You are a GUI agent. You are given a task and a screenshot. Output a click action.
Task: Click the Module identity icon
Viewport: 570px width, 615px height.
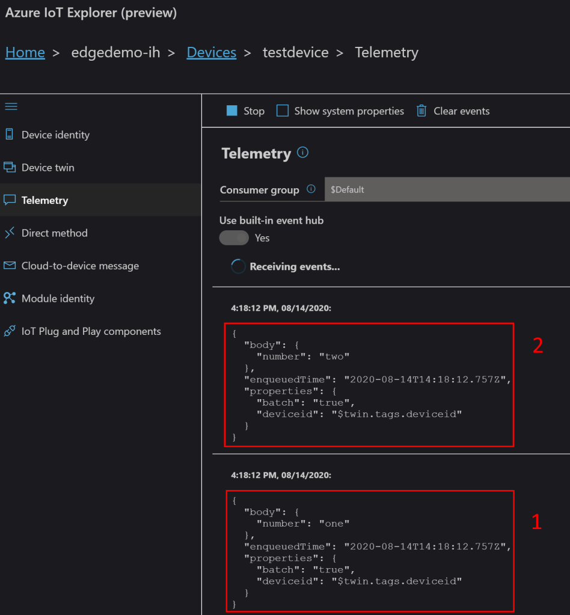[10, 298]
